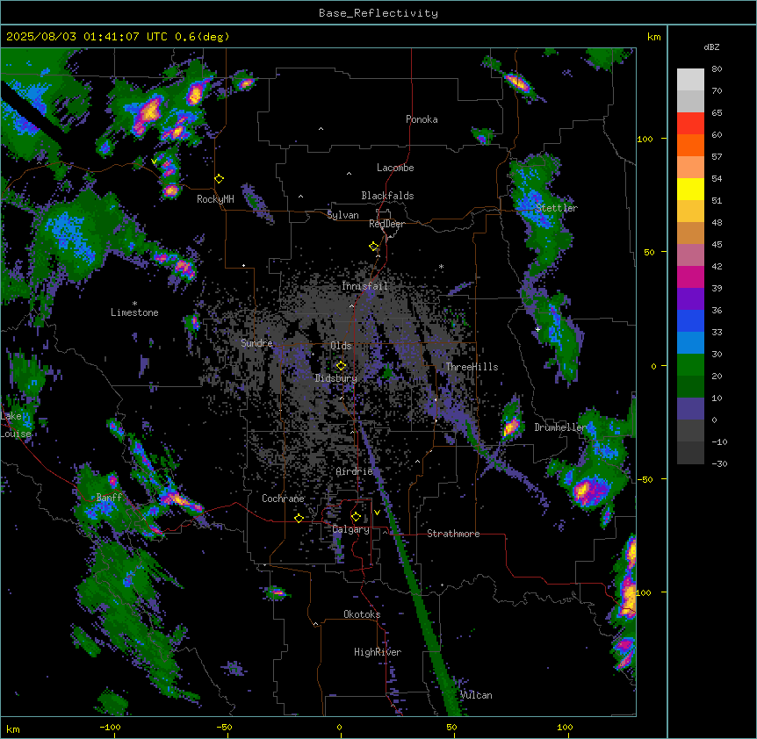Click the yellow diamond marker above the Calgary label
The width and height of the screenshot is (757, 739).
point(356,517)
